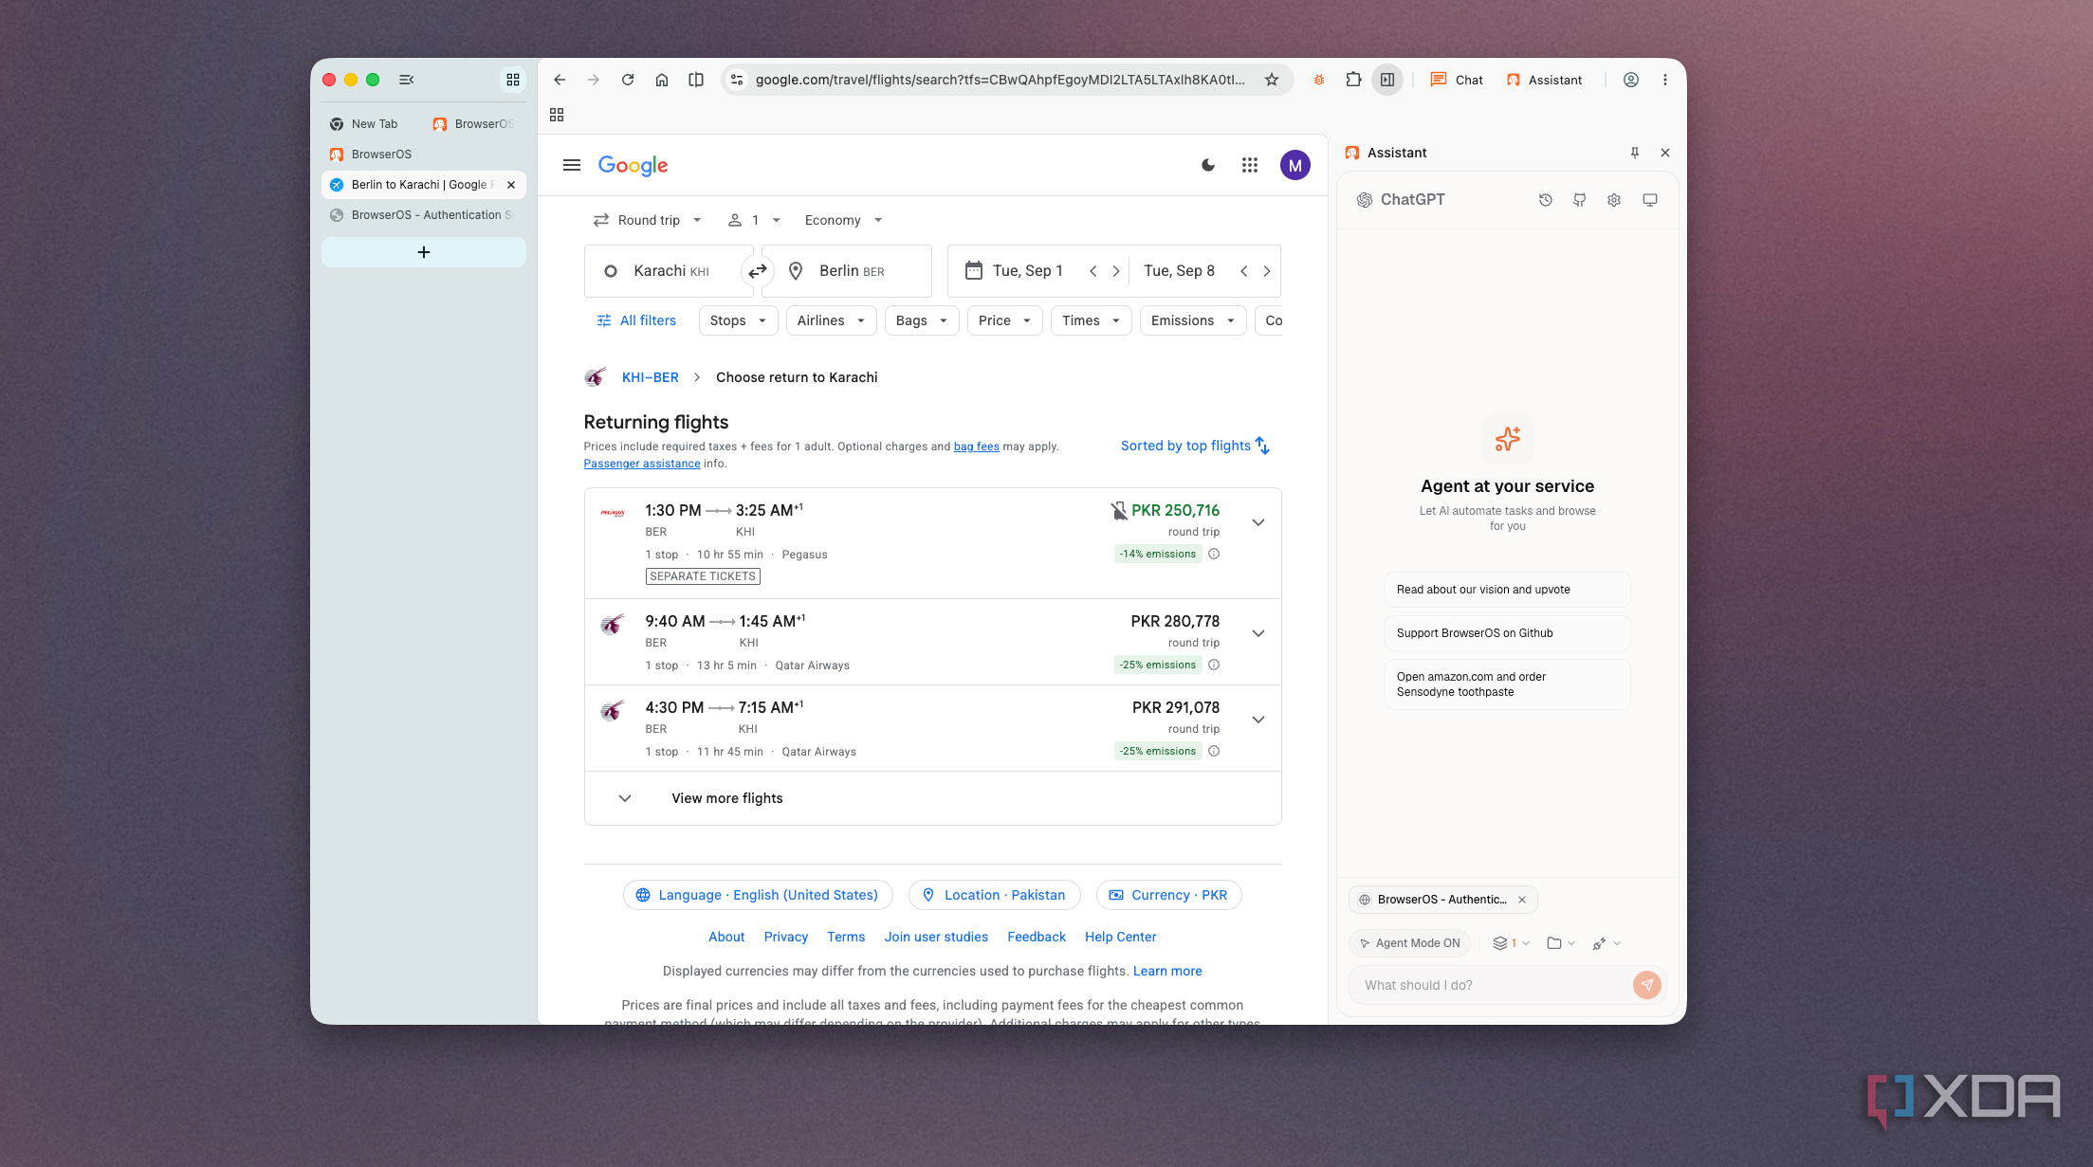Show emissions info for PKR 291,078 flight
Screen dimensions: 2093x1167
point(1214,751)
